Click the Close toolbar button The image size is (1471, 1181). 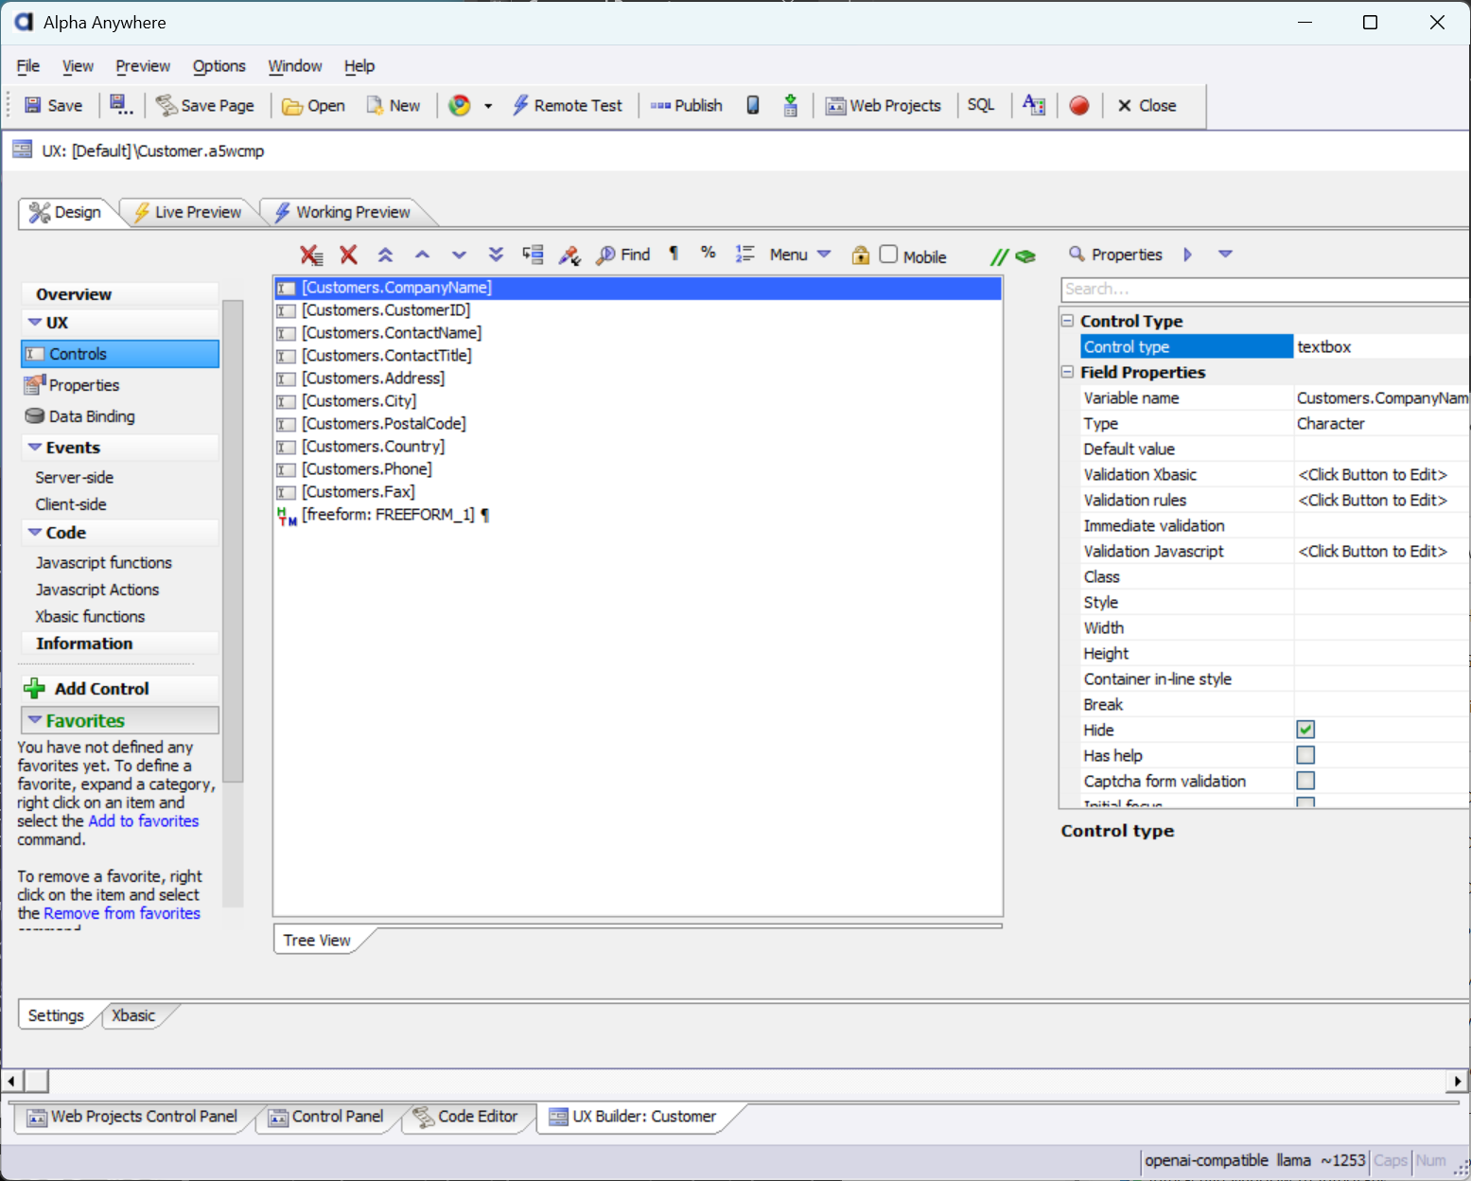[x=1147, y=105]
